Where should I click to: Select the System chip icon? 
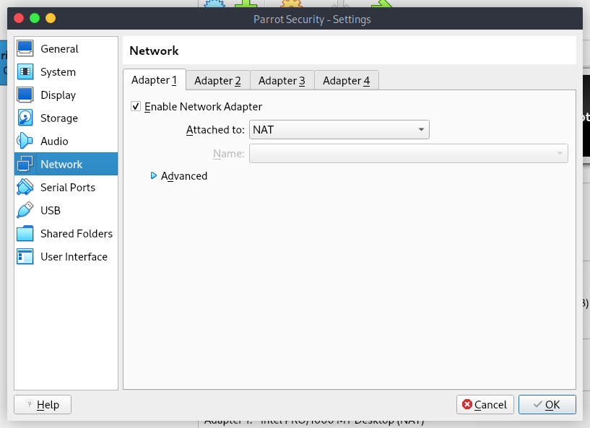25,72
